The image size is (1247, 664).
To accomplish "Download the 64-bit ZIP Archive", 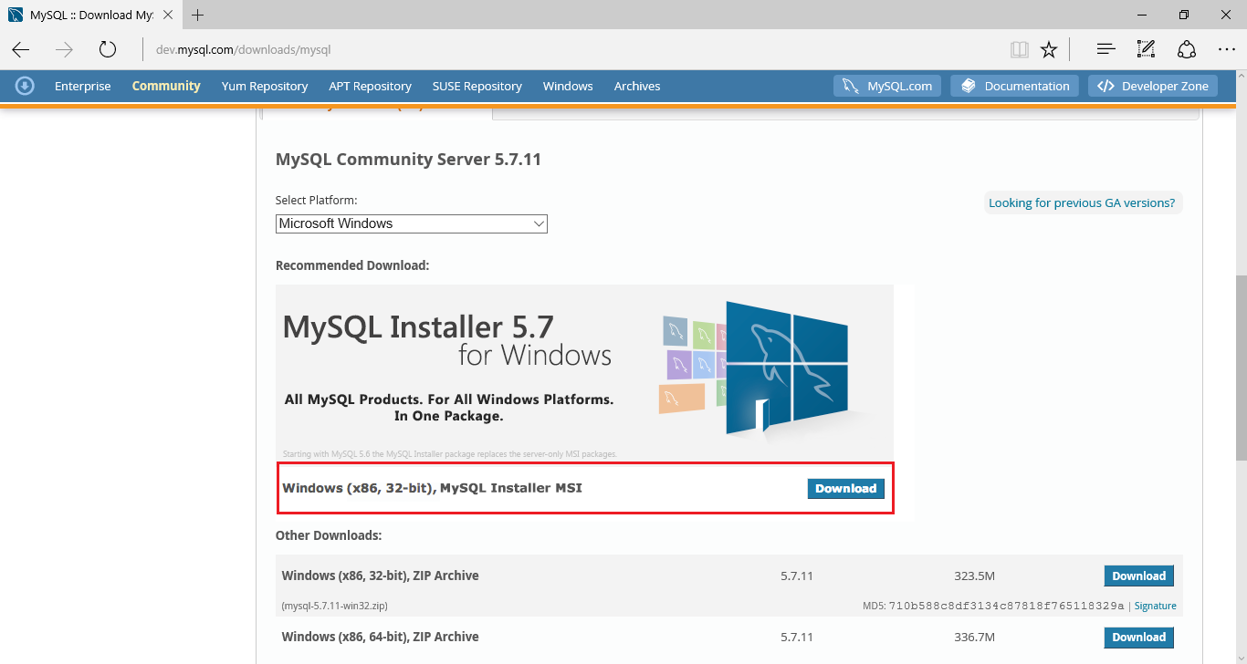I will coord(1138,637).
